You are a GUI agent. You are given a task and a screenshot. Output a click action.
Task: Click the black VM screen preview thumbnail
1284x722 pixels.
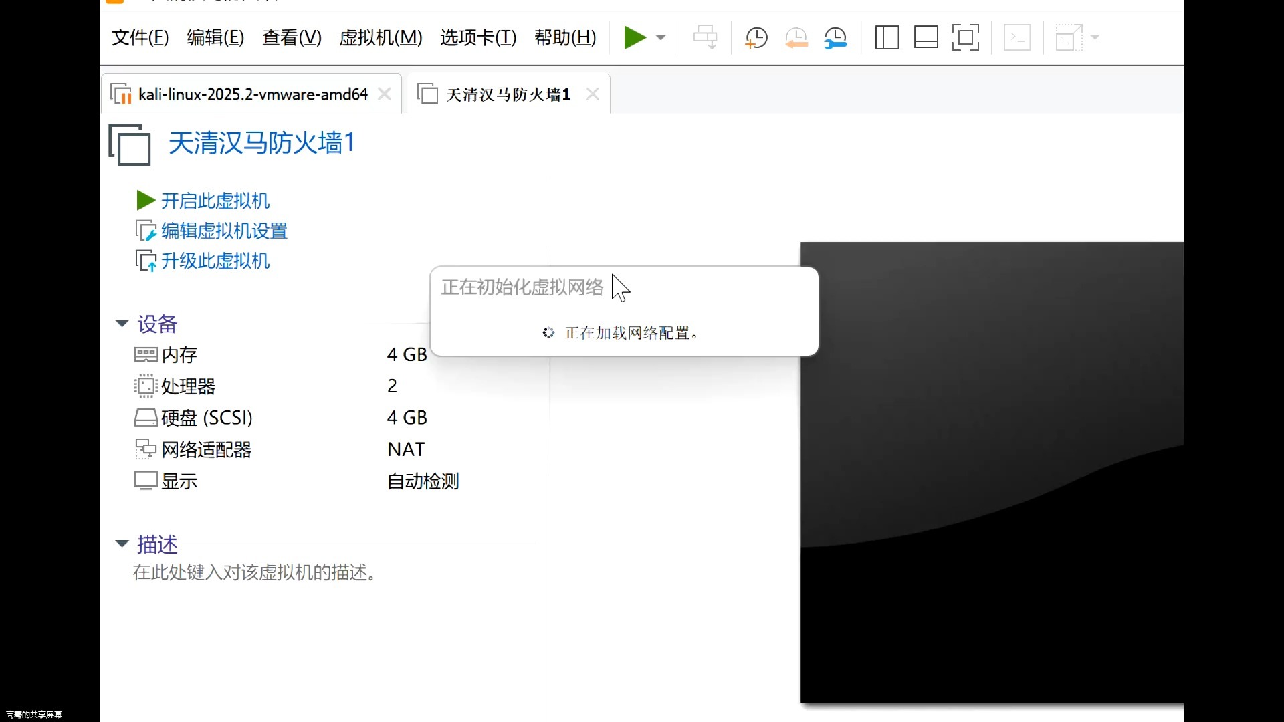[x=992, y=473]
